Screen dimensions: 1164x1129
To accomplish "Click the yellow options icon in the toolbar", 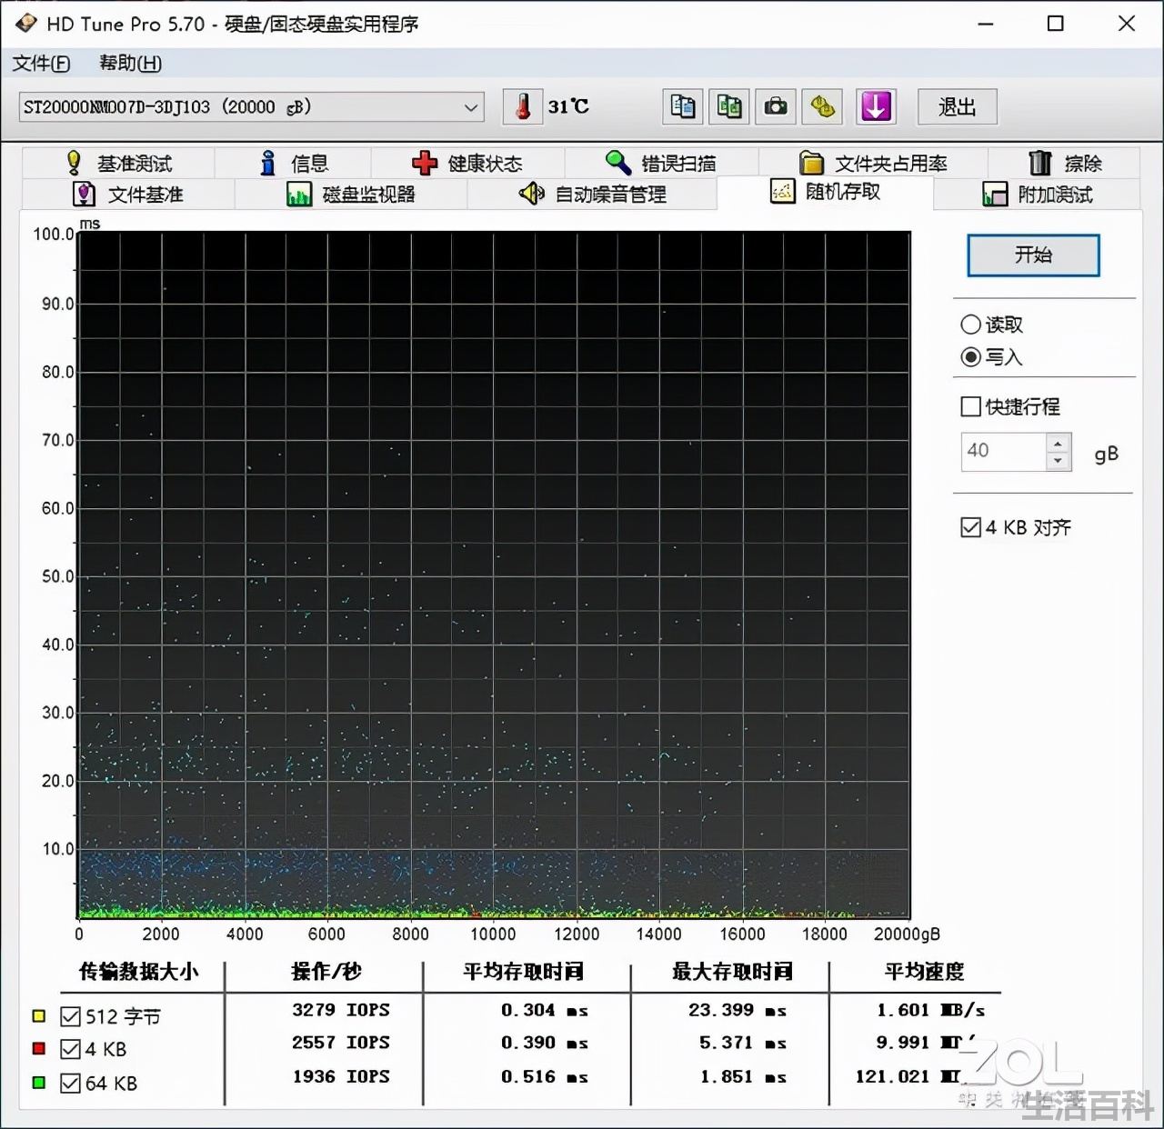I will click(x=822, y=106).
